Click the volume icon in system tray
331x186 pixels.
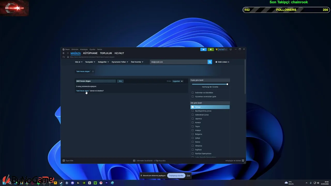point(318,183)
